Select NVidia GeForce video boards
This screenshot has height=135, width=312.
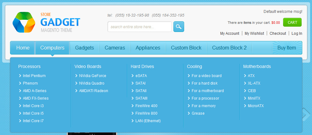pos(92,76)
